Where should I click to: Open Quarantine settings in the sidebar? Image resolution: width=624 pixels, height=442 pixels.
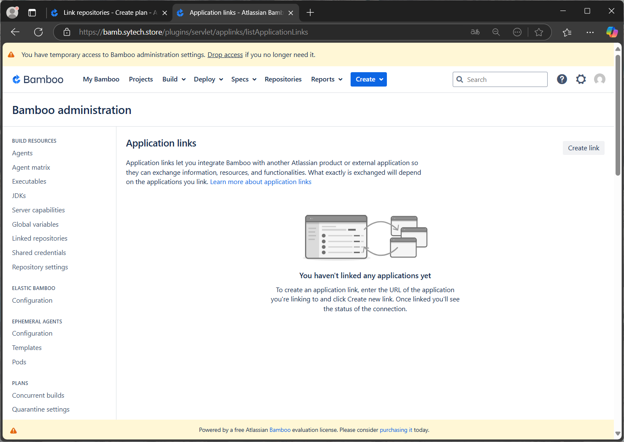coord(41,409)
